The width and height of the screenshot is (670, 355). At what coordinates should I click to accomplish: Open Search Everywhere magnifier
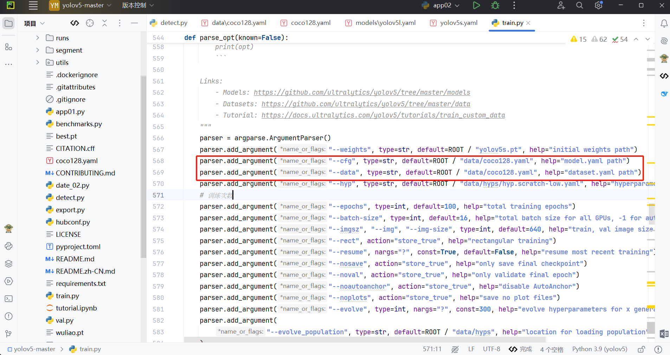tap(580, 5)
